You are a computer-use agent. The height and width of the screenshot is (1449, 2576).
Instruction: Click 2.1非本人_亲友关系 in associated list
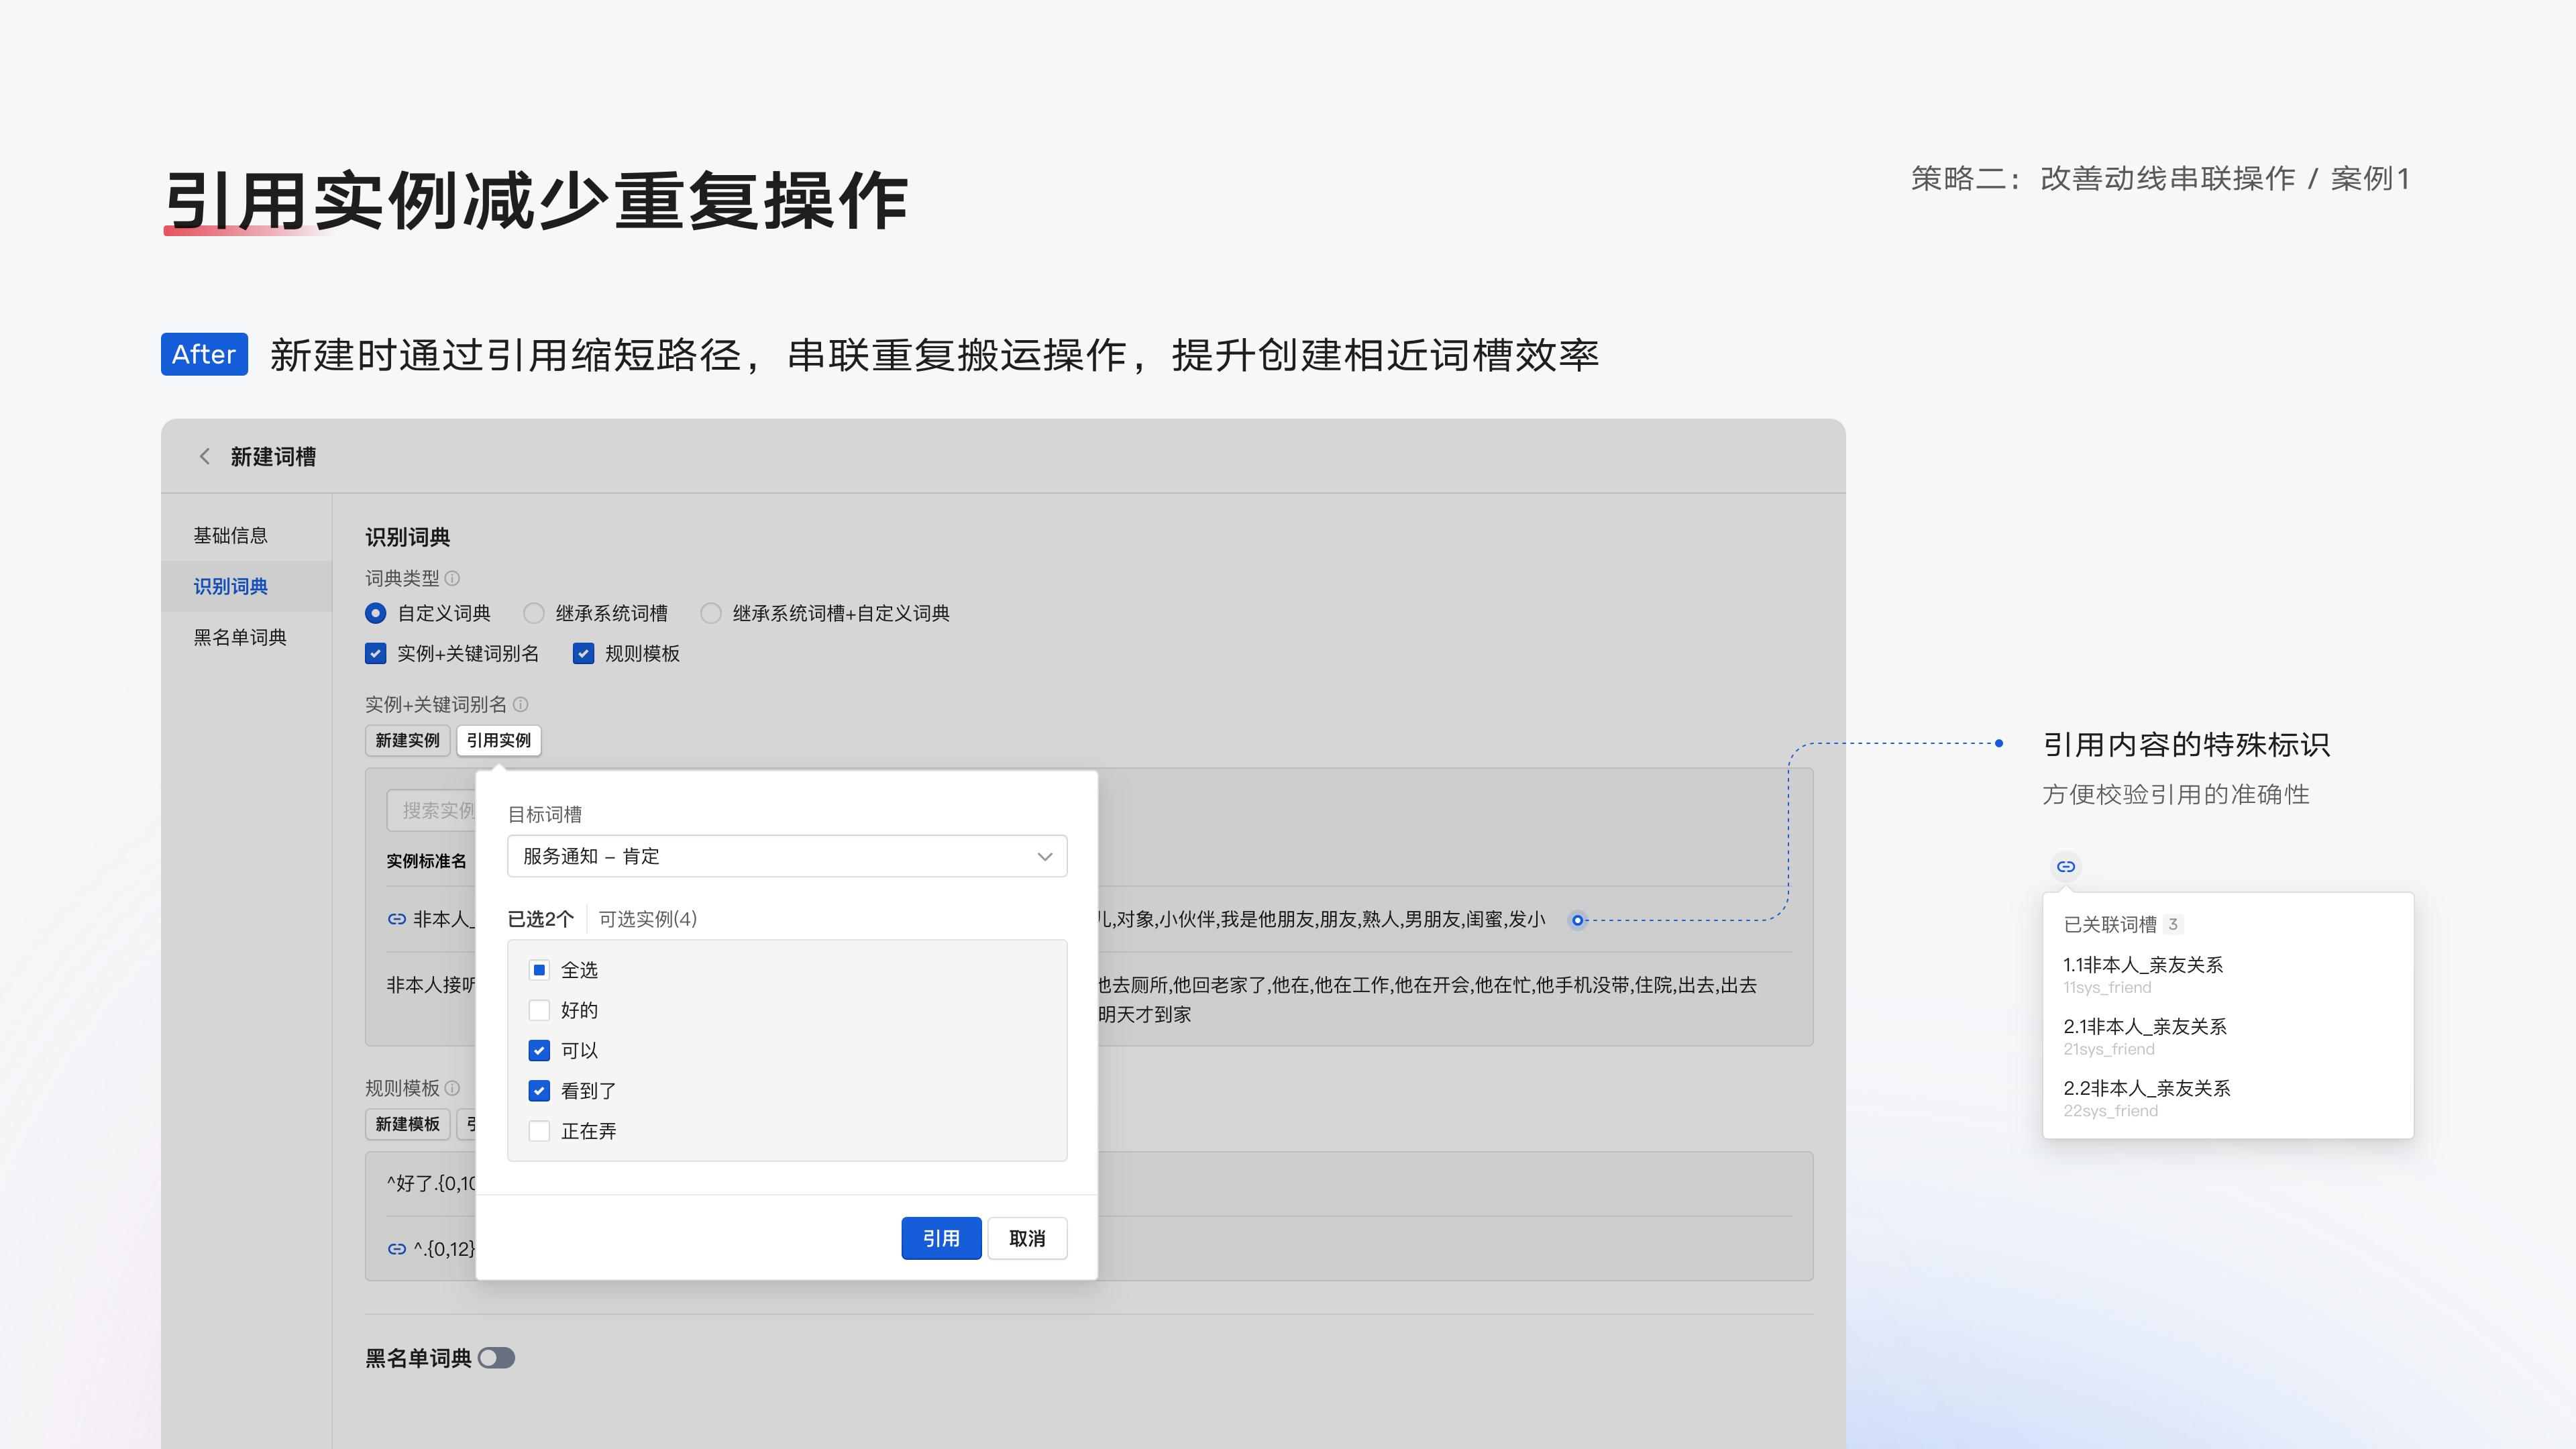pyautogui.click(x=2145, y=1026)
